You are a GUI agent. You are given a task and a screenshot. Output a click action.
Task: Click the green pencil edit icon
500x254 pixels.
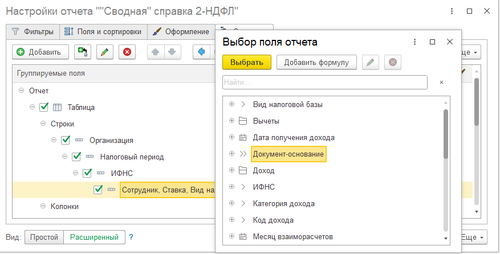tap(104, 52)
